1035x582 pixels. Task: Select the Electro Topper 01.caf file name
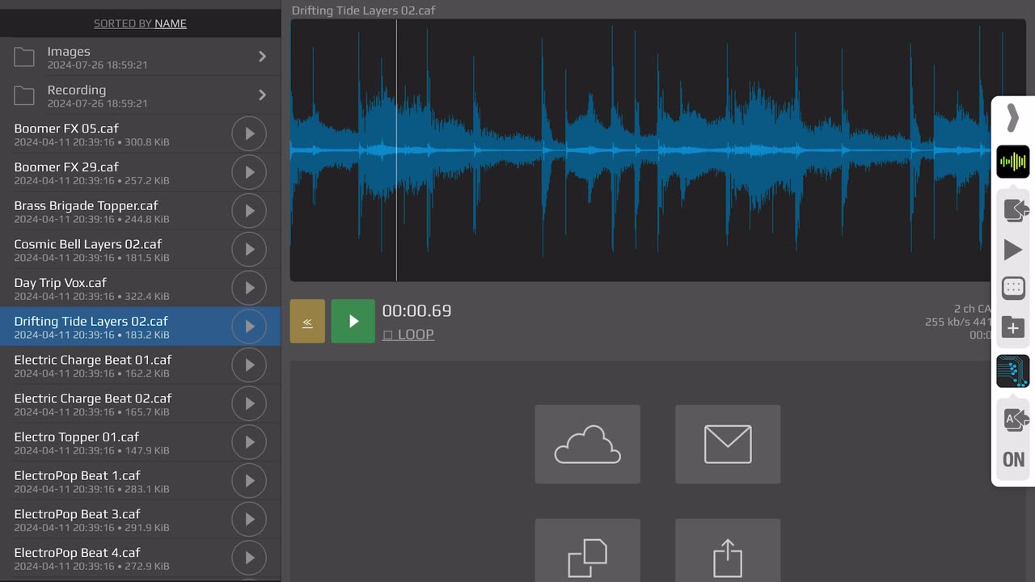(x=77, y=437)
